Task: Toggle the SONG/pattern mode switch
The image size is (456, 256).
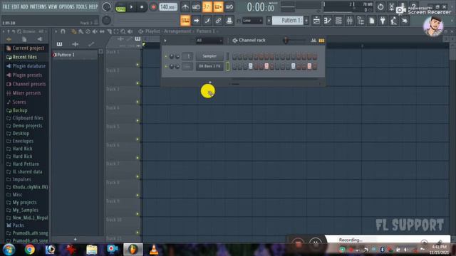Action: (x=120, y=7)
